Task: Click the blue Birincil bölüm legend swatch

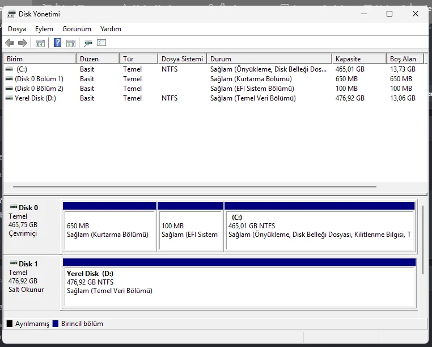Action: coord(56,324)
